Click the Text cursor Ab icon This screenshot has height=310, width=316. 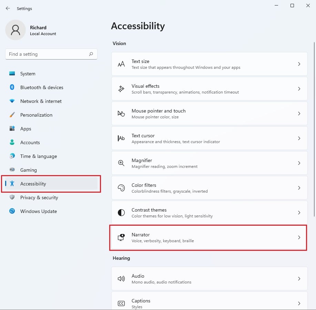click(121, 138)
